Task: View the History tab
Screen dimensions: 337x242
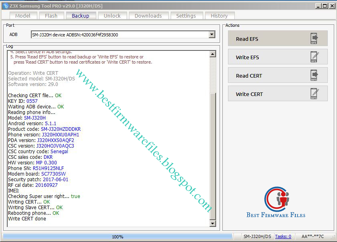Action: pos(219,16)
